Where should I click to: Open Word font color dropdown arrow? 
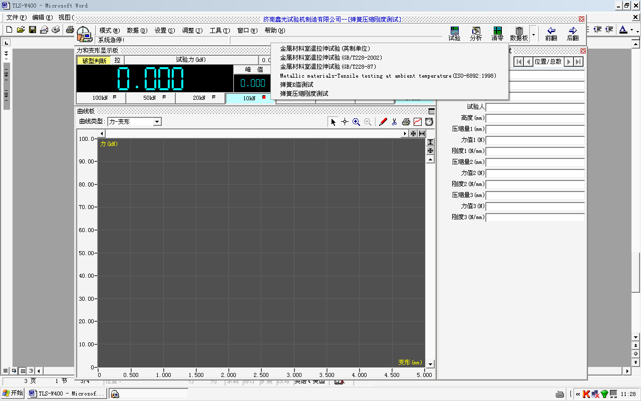pyautogui.click(x=632, y=30)
